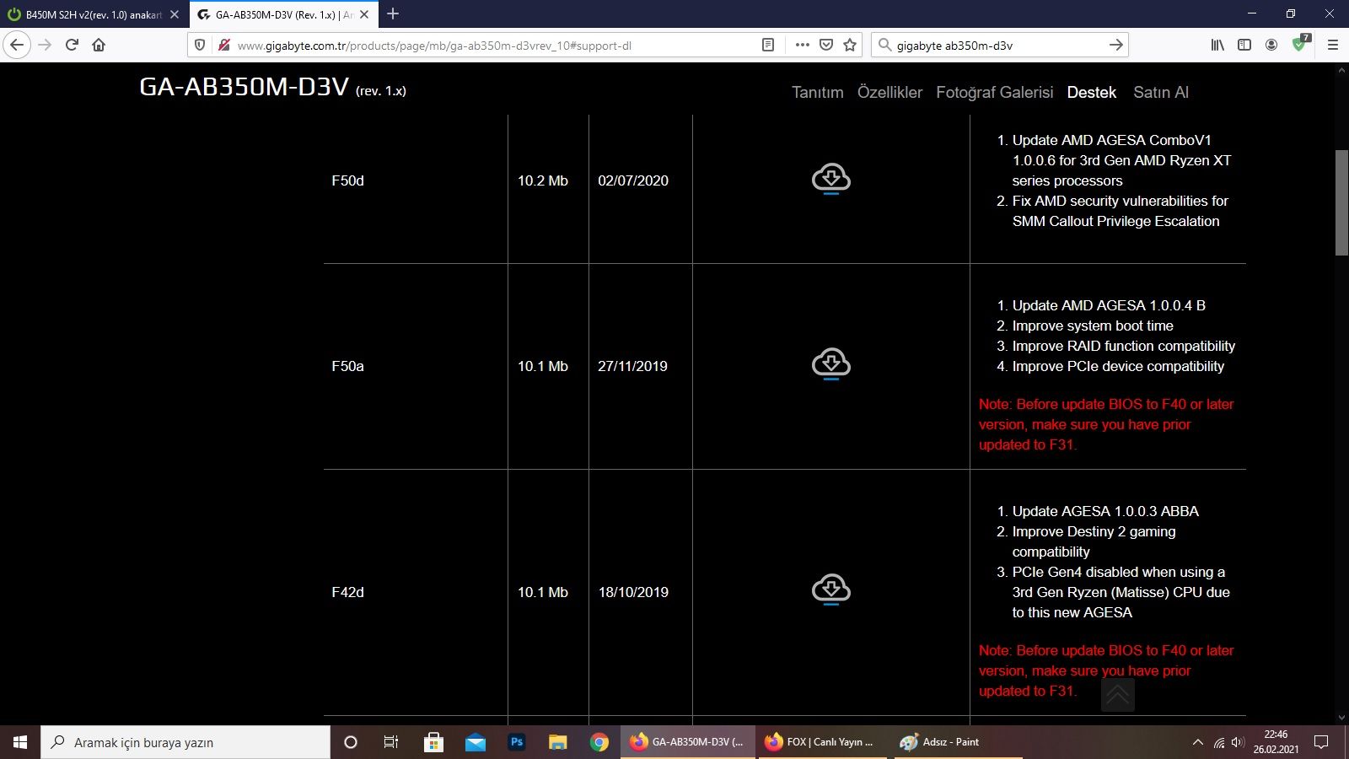This screenshot has width=1349, height=759.
Task: Submit search with the arrow button
Action: (x=1115, y=45)
